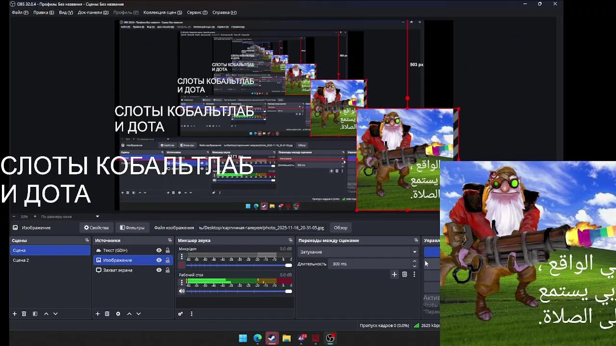
Task: Hide the Изображение source with eye icon
Action: pos(159,260)
